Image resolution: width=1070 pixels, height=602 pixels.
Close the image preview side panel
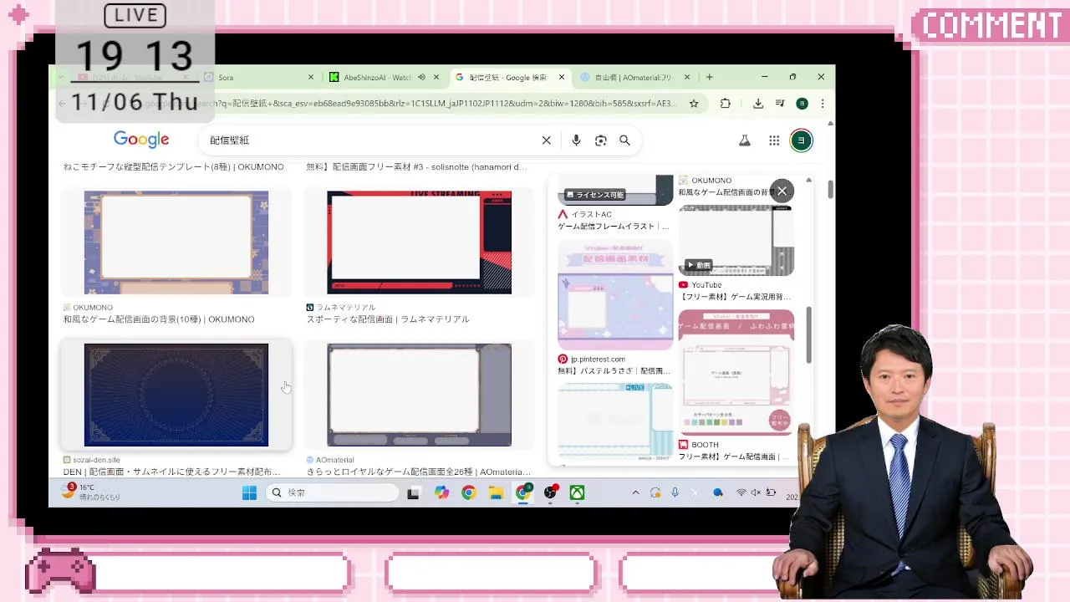(782, 191)
